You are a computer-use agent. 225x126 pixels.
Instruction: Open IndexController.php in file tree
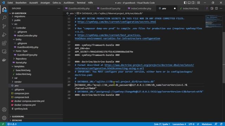pos(27,36)
